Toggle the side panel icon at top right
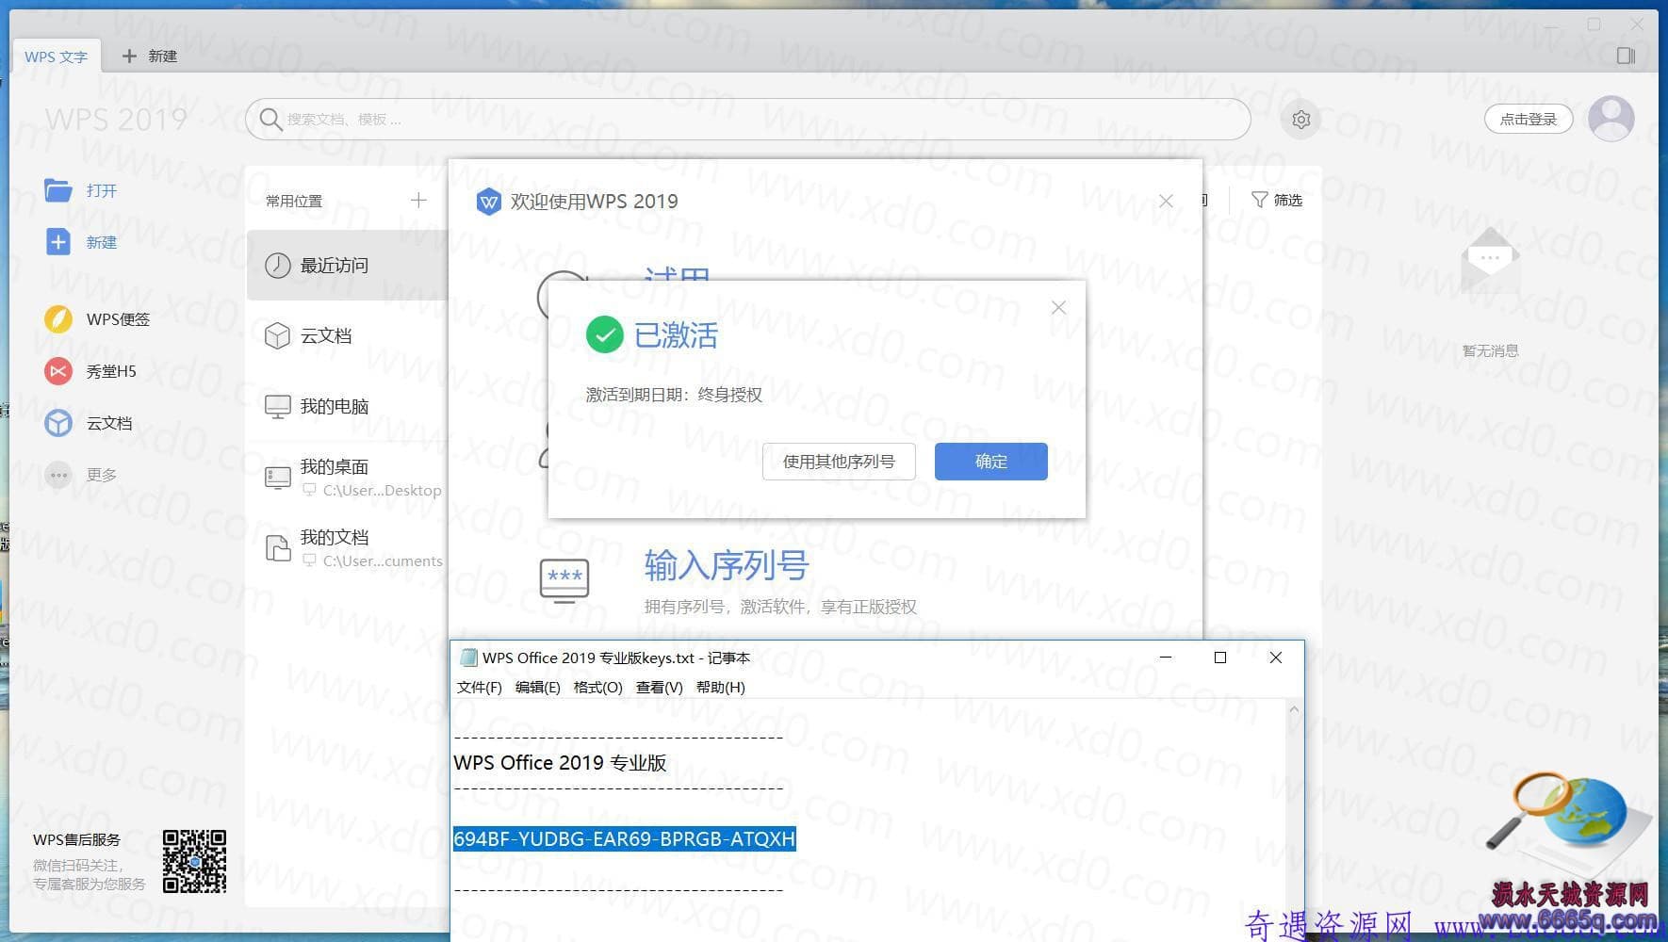Image resolution: width=1668 pixels, height=942 pixels. click(x=1626, y=56)
